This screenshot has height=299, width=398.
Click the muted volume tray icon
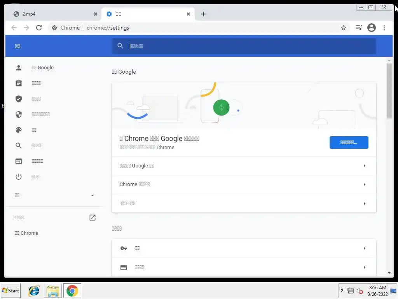[360, 291]
